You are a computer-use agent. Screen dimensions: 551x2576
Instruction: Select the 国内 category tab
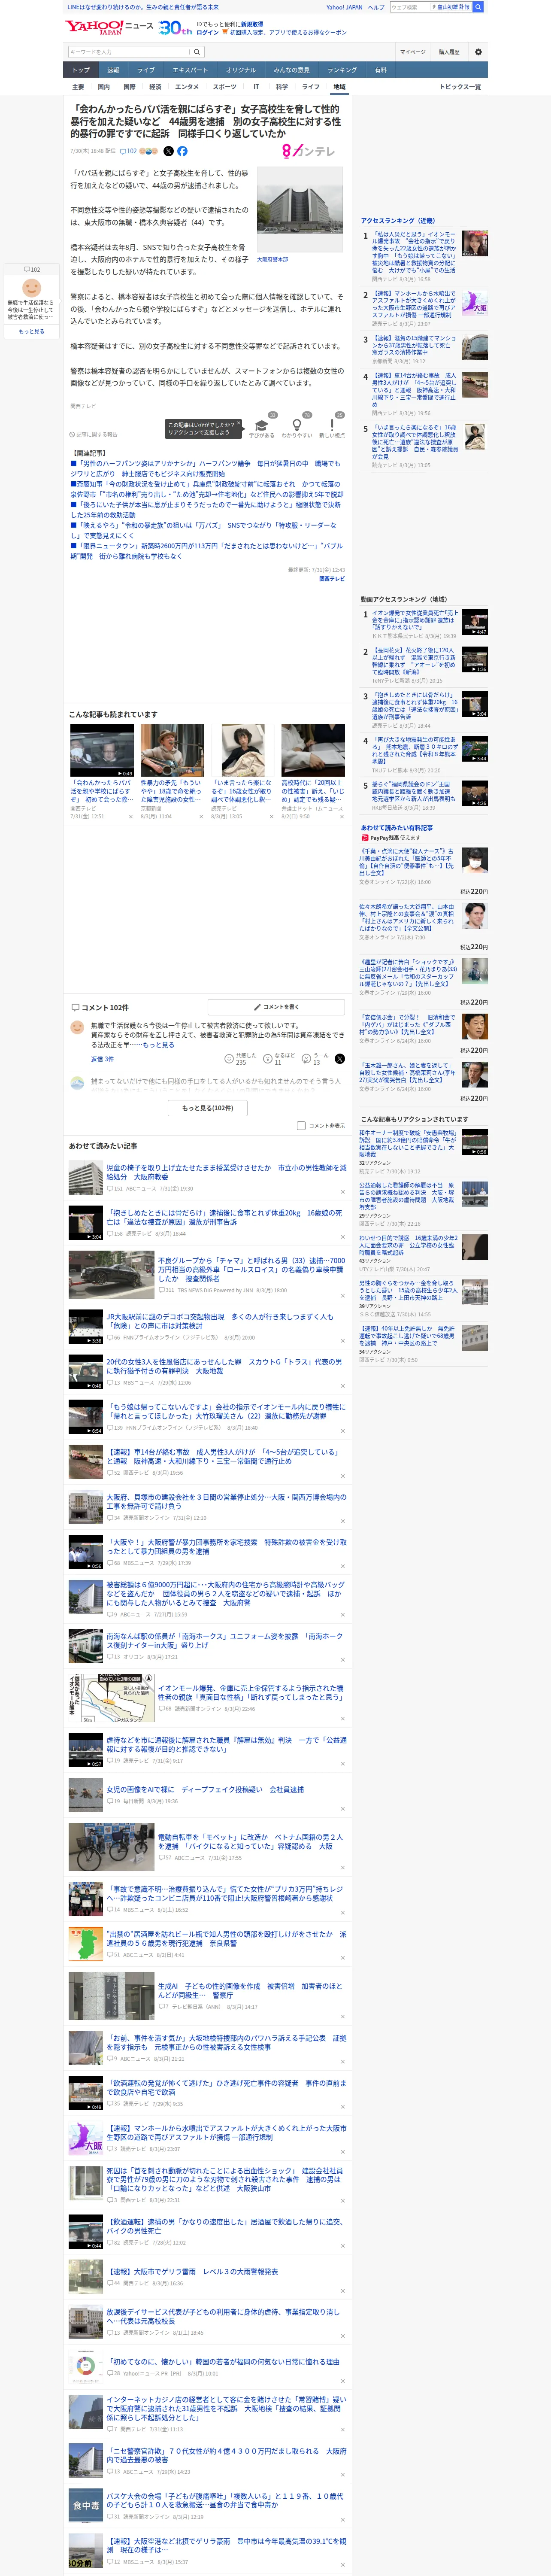tap(104, 87)
